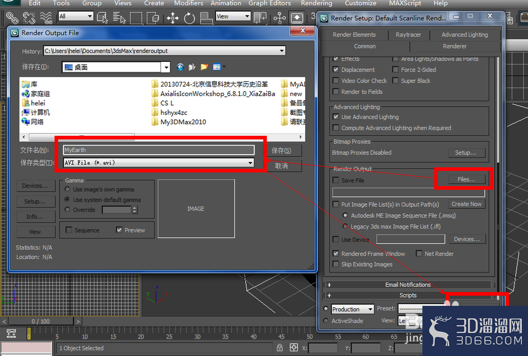Click the Select and Manipulate icon
Viewport: 528px width, 356px height.
tap(279, 17)
